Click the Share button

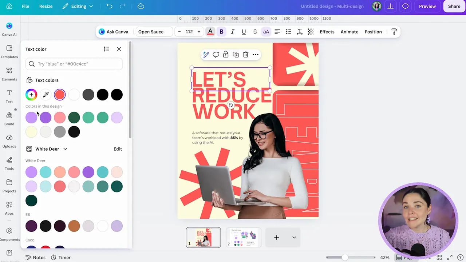coord(454,6)
